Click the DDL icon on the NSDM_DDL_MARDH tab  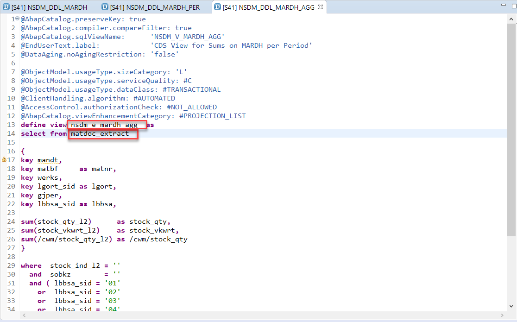click(6, 7)
